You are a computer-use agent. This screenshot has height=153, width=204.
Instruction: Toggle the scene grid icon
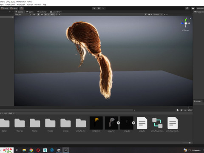pos(57,14)
